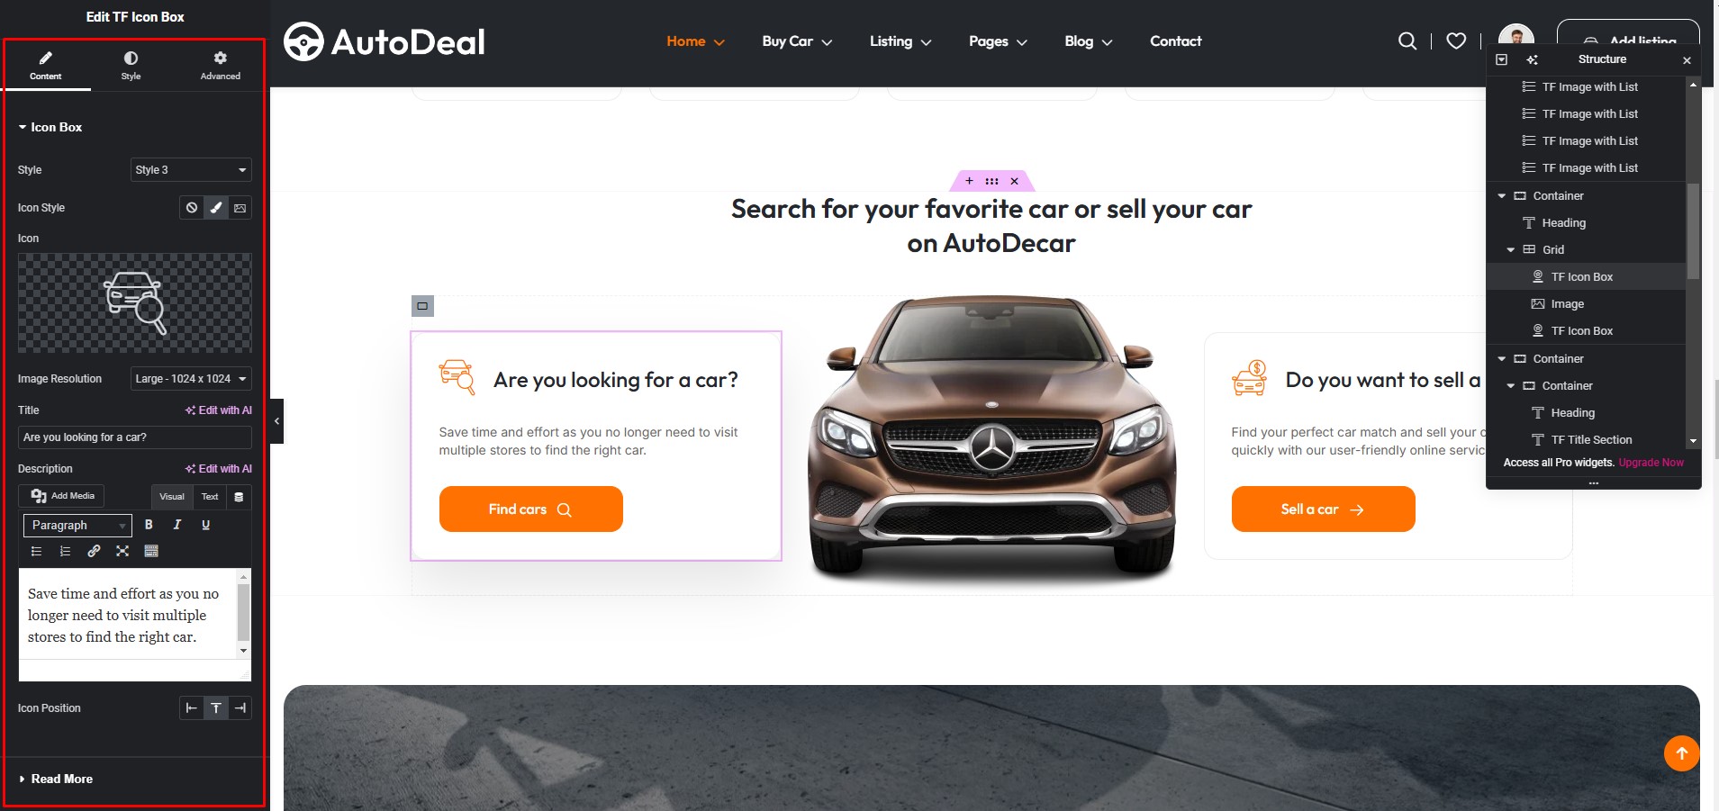Choose the image icon style option

[x=240, y=208]
